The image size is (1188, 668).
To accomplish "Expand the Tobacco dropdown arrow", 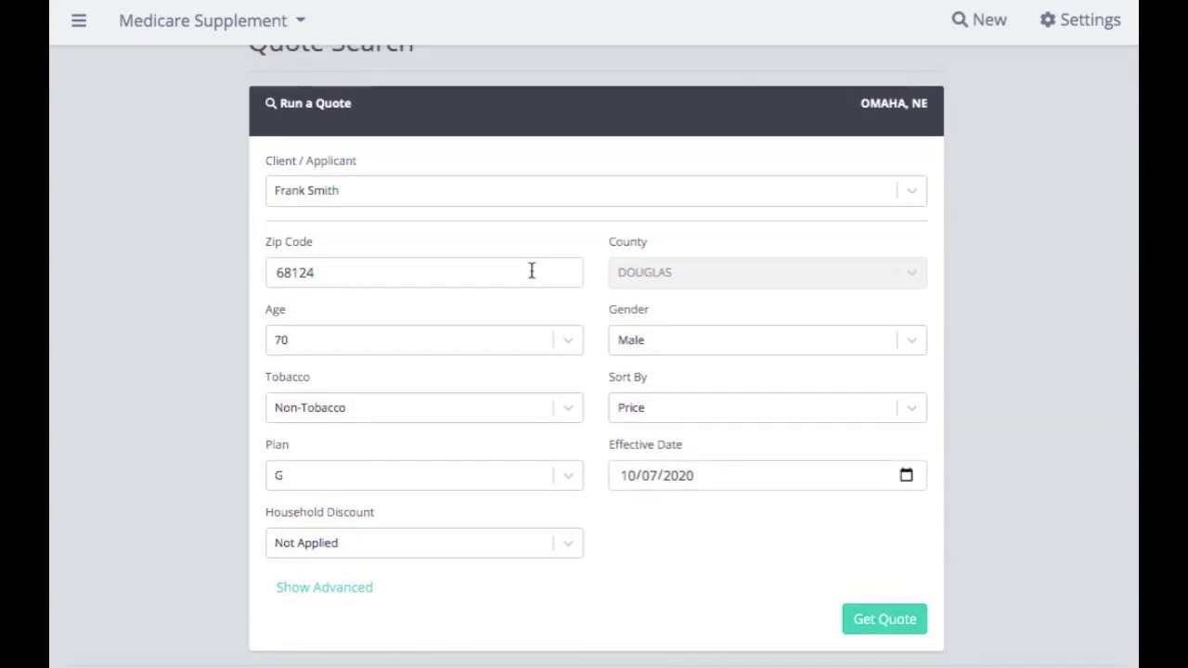I will (x=568, y=407).
